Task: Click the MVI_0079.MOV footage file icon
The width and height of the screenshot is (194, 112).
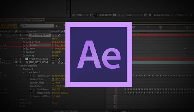Action: pos(27,62)
